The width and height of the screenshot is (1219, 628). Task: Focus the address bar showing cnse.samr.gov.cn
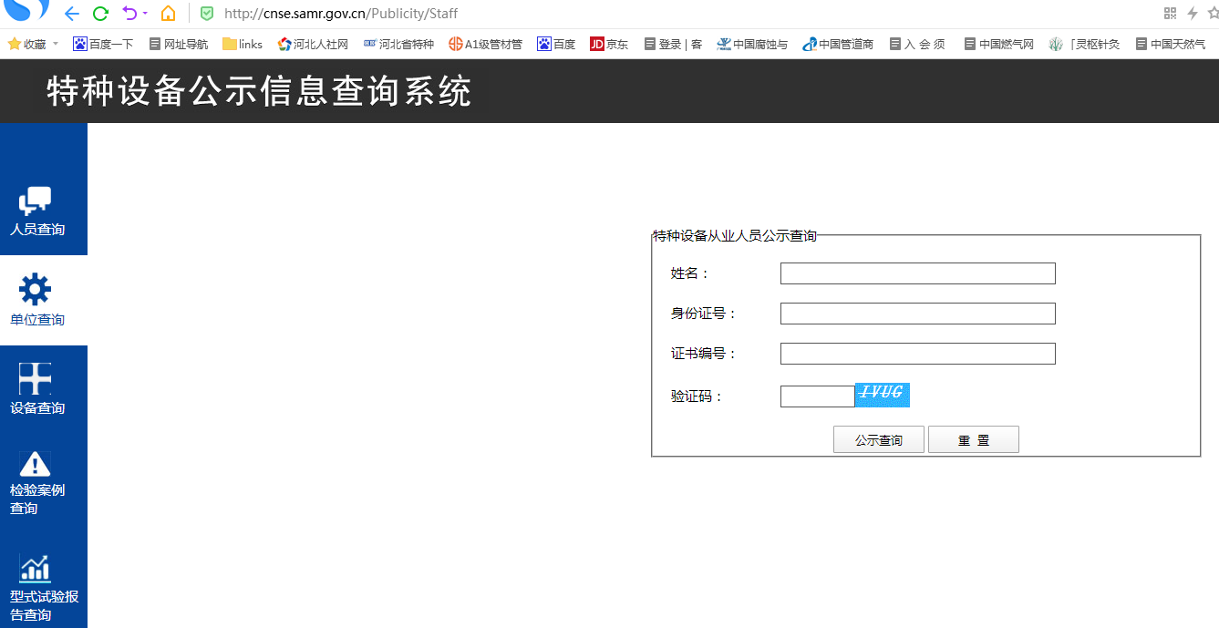point(341,14)
